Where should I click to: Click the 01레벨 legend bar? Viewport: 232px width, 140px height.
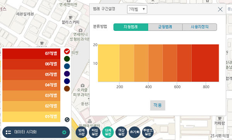tap(31, 116)
